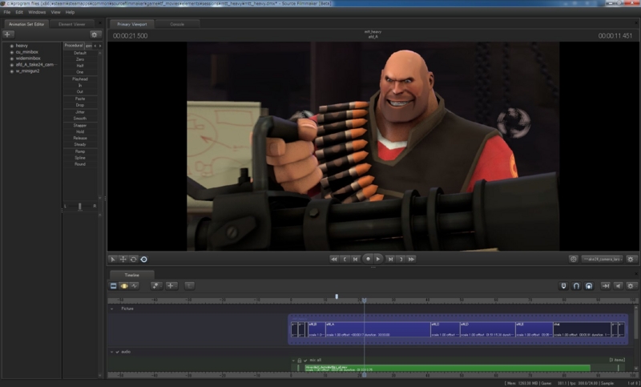Step forward one frame
This screenshot has width=641, height=387.
[390, 259]
